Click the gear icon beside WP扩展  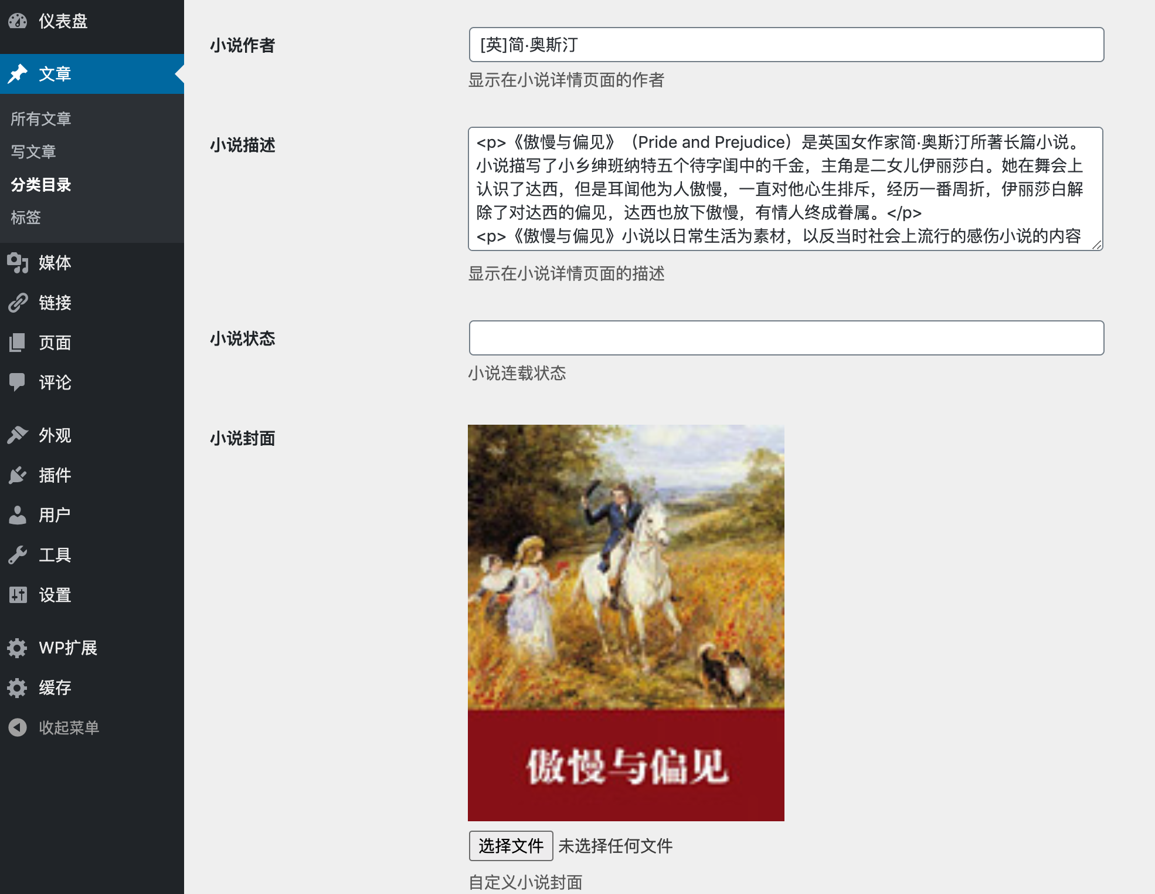click(x=18, y=648)
